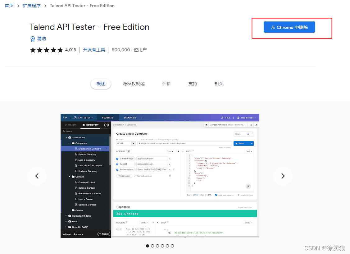Image resolution: width=350 pixels, height=254 pixels.
Task: Collapse the Contacts folder
Action: click(70, 177)
